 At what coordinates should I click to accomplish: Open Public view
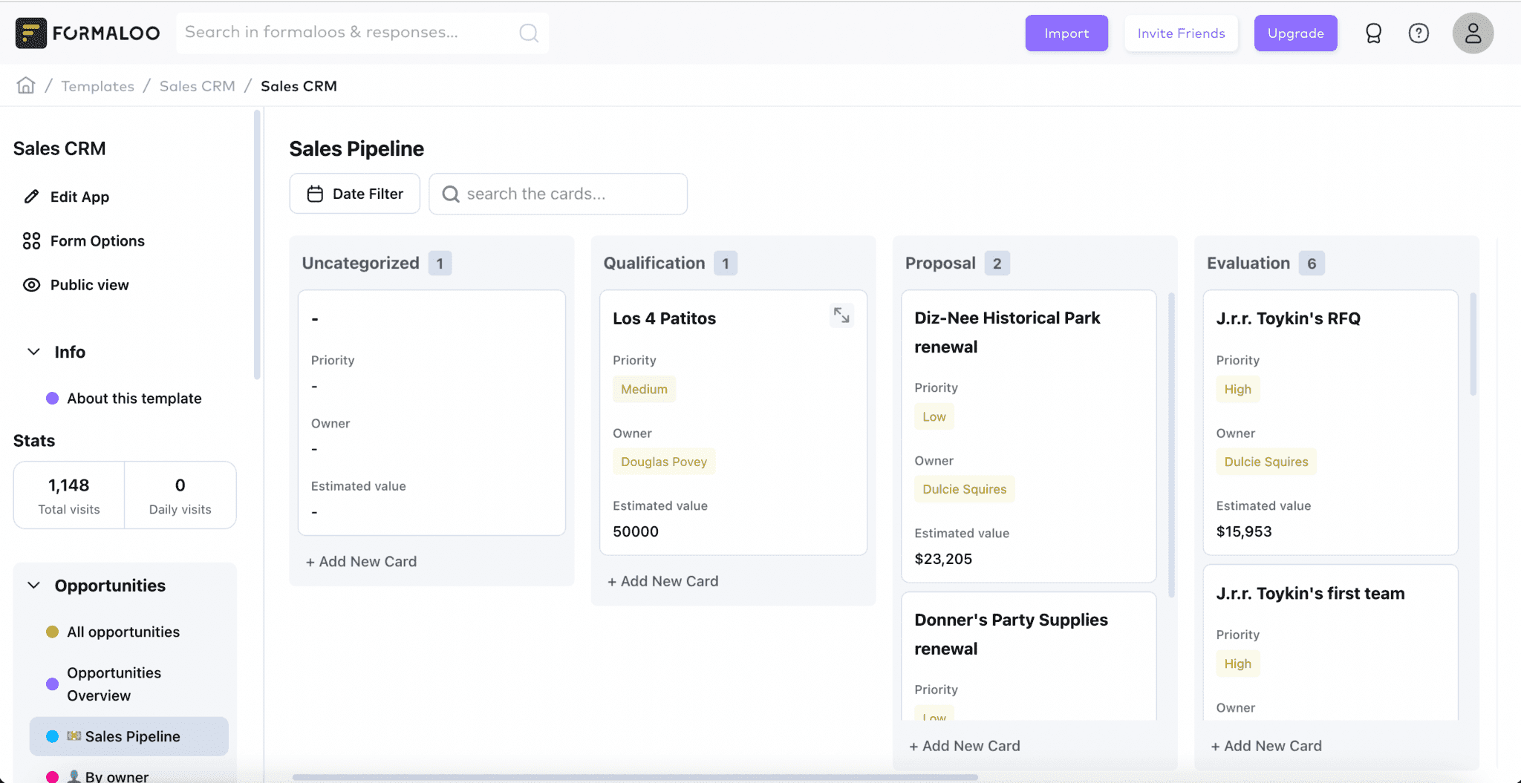coord(89,285)
